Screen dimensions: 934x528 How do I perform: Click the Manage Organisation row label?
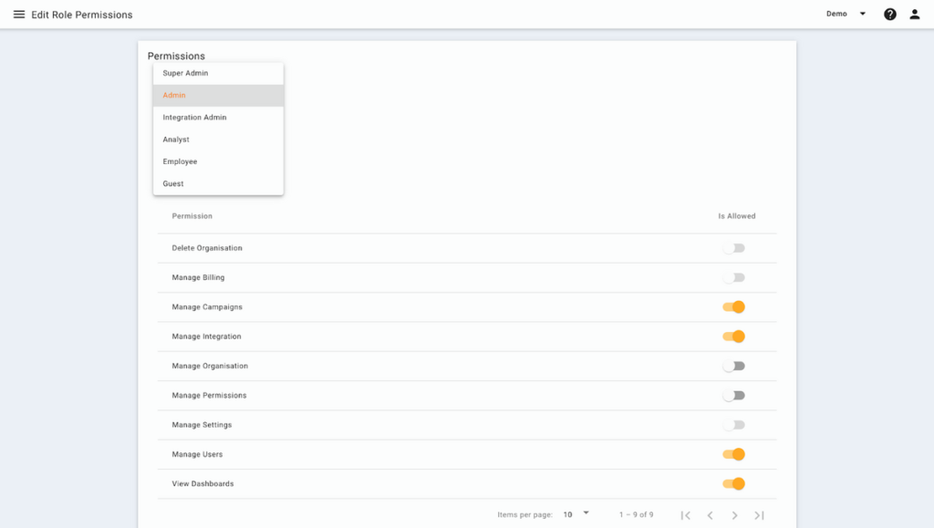210,366
